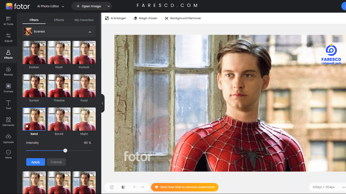The width and height of the screenshot is (346, 194).
Task: Click the favorite star on Sand thumbnail
Action: (27, 126)
